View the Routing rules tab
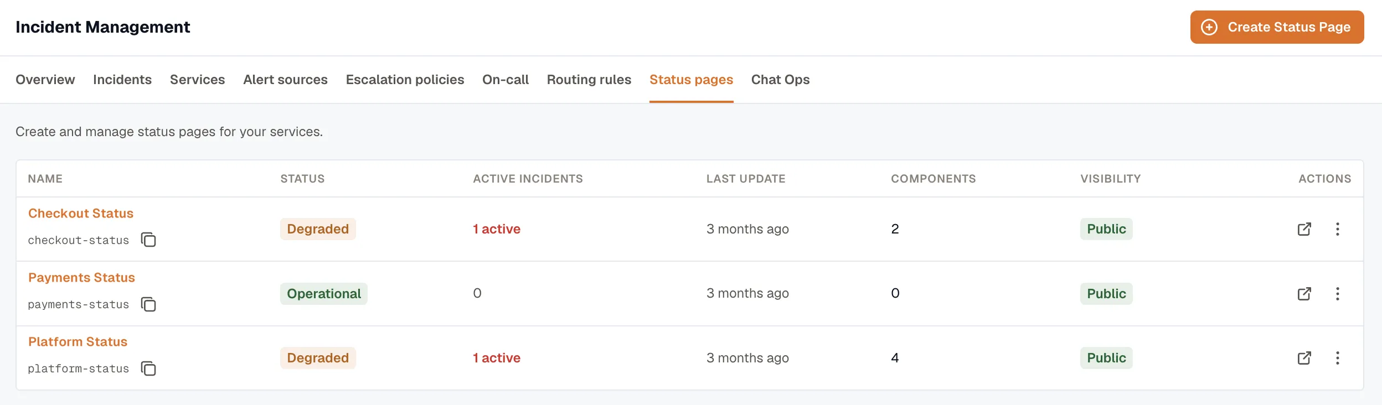The width and height of the screenshot is (1382, 405). click(589, 80)
